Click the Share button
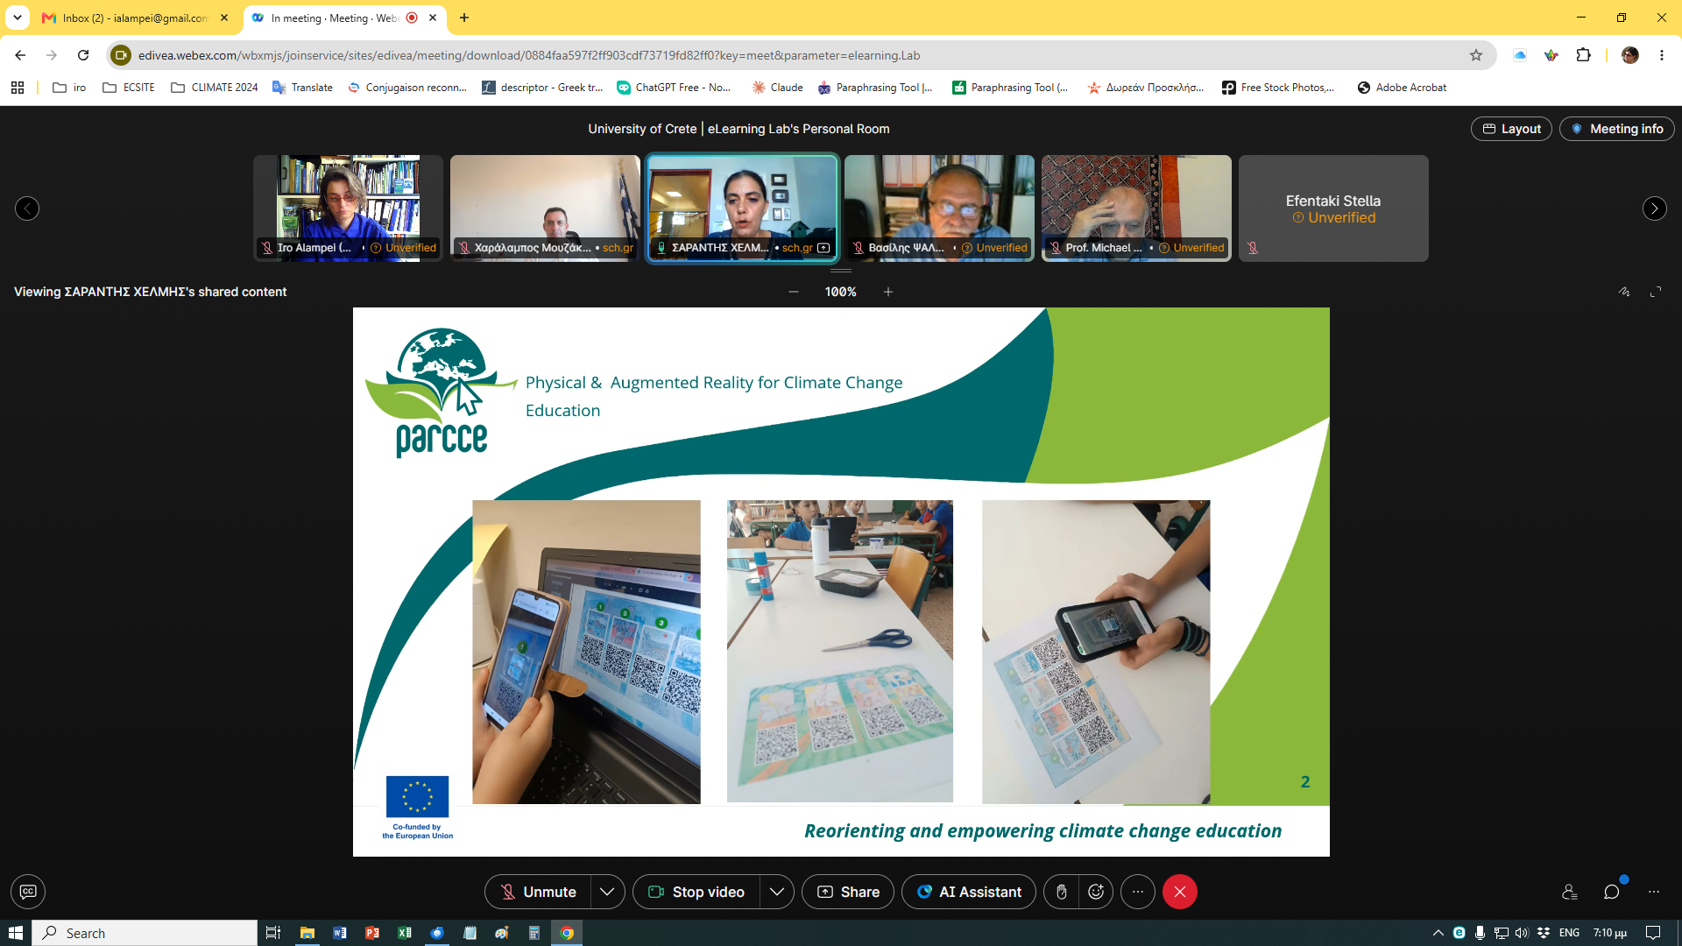The height and width of the screenshot is (946, 1682). coord(848,892)
